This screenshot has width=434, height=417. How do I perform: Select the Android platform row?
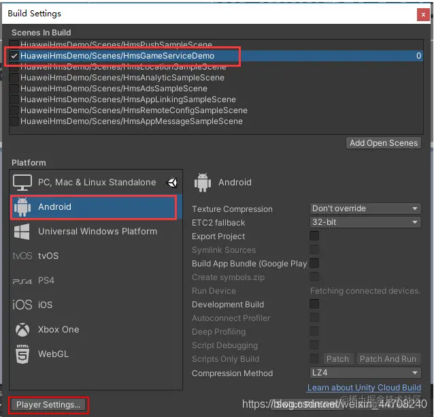click(96, 207)
